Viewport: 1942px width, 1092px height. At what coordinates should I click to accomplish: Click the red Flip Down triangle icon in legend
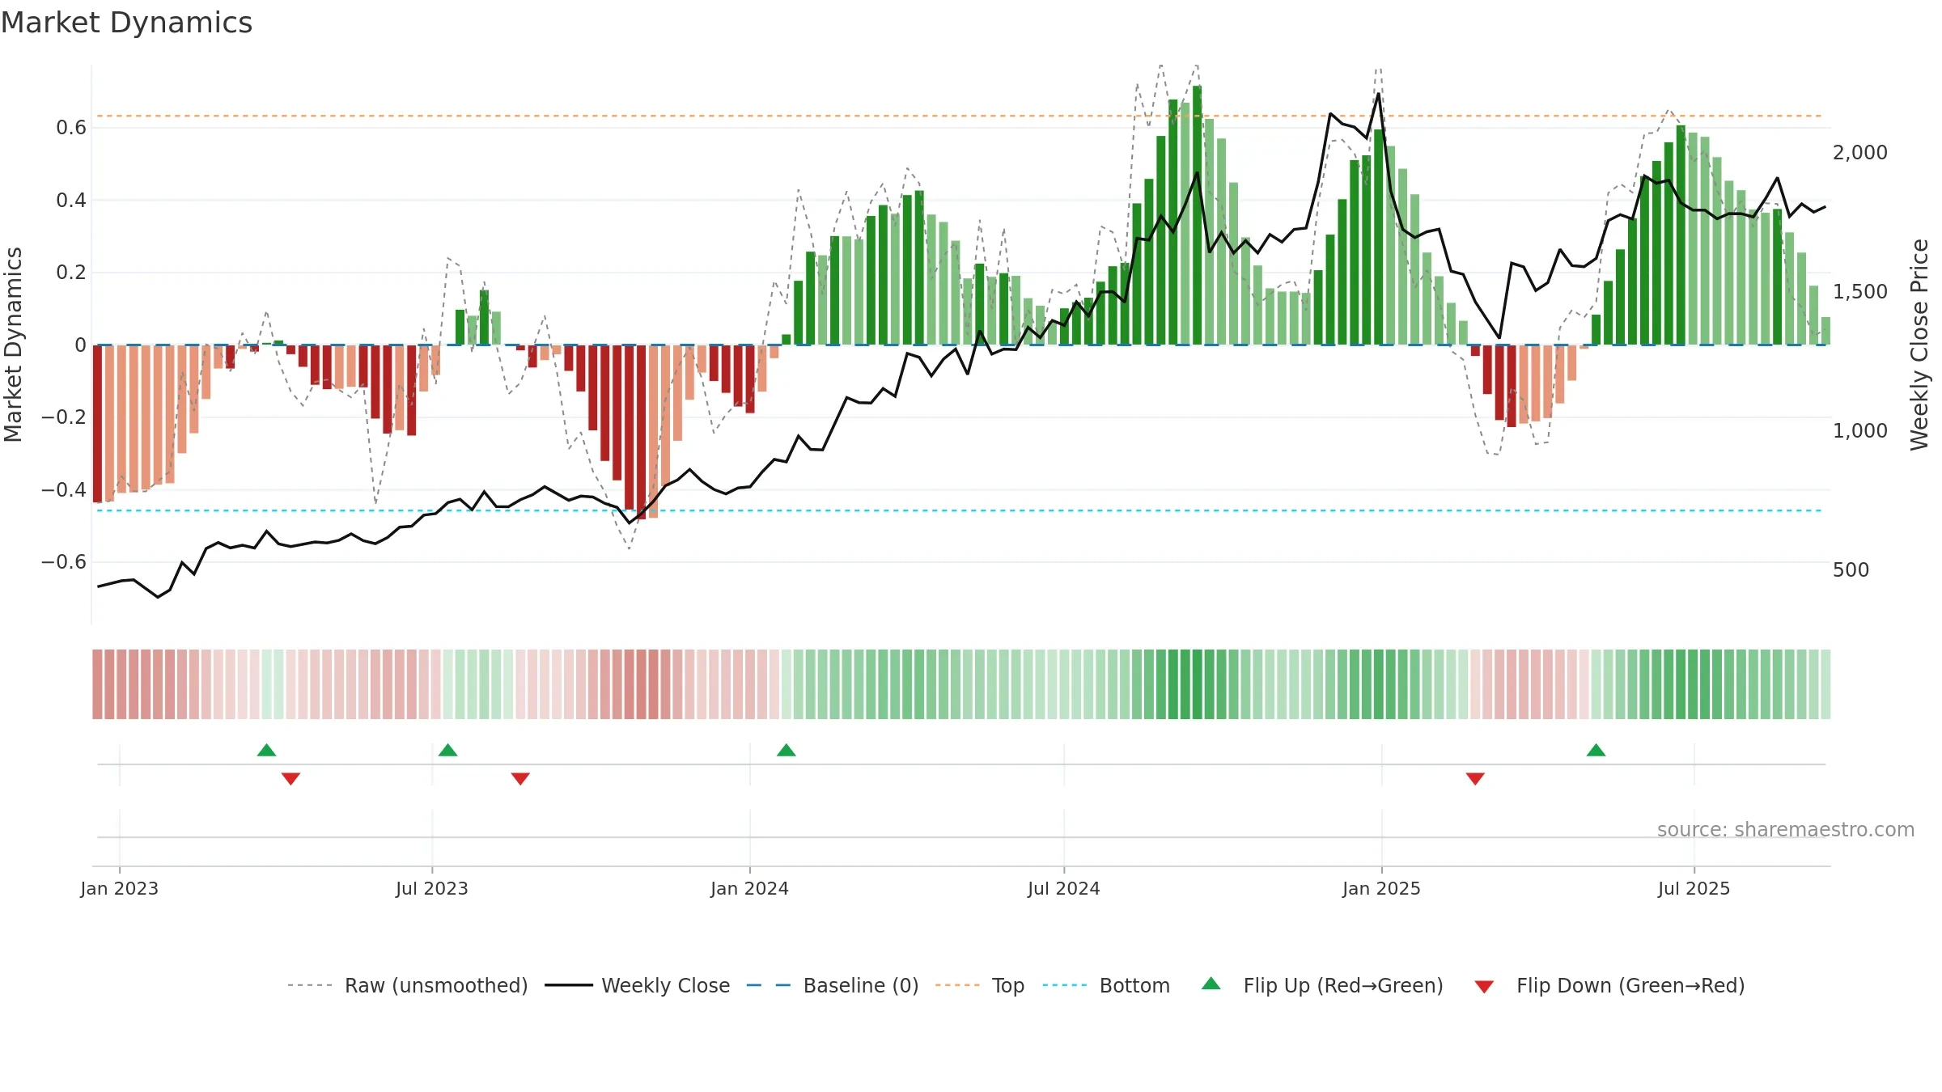click(1484, 987)
